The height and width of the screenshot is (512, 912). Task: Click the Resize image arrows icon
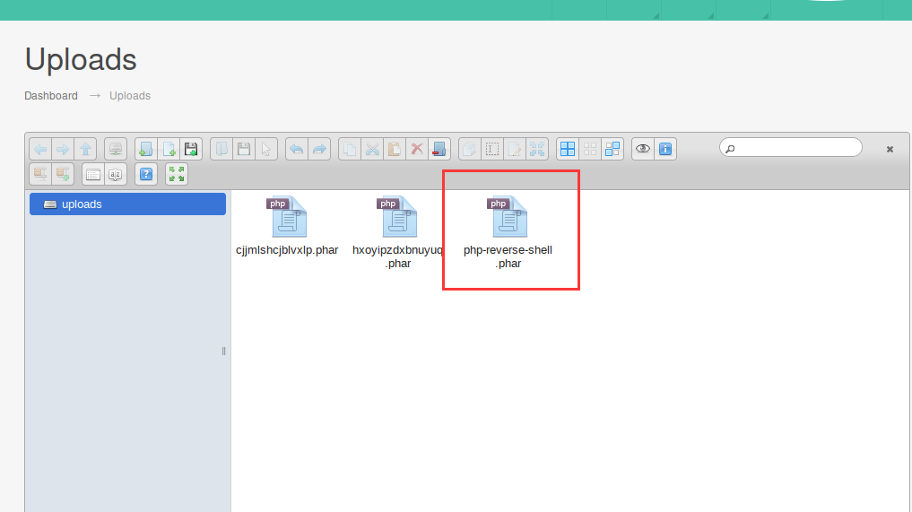point(537,149)
